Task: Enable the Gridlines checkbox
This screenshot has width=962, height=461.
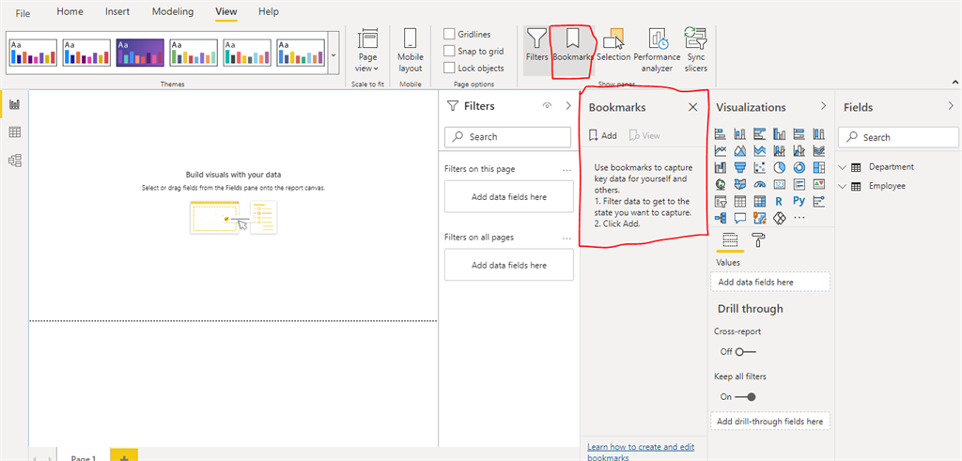Action: (x=450, y=35)
